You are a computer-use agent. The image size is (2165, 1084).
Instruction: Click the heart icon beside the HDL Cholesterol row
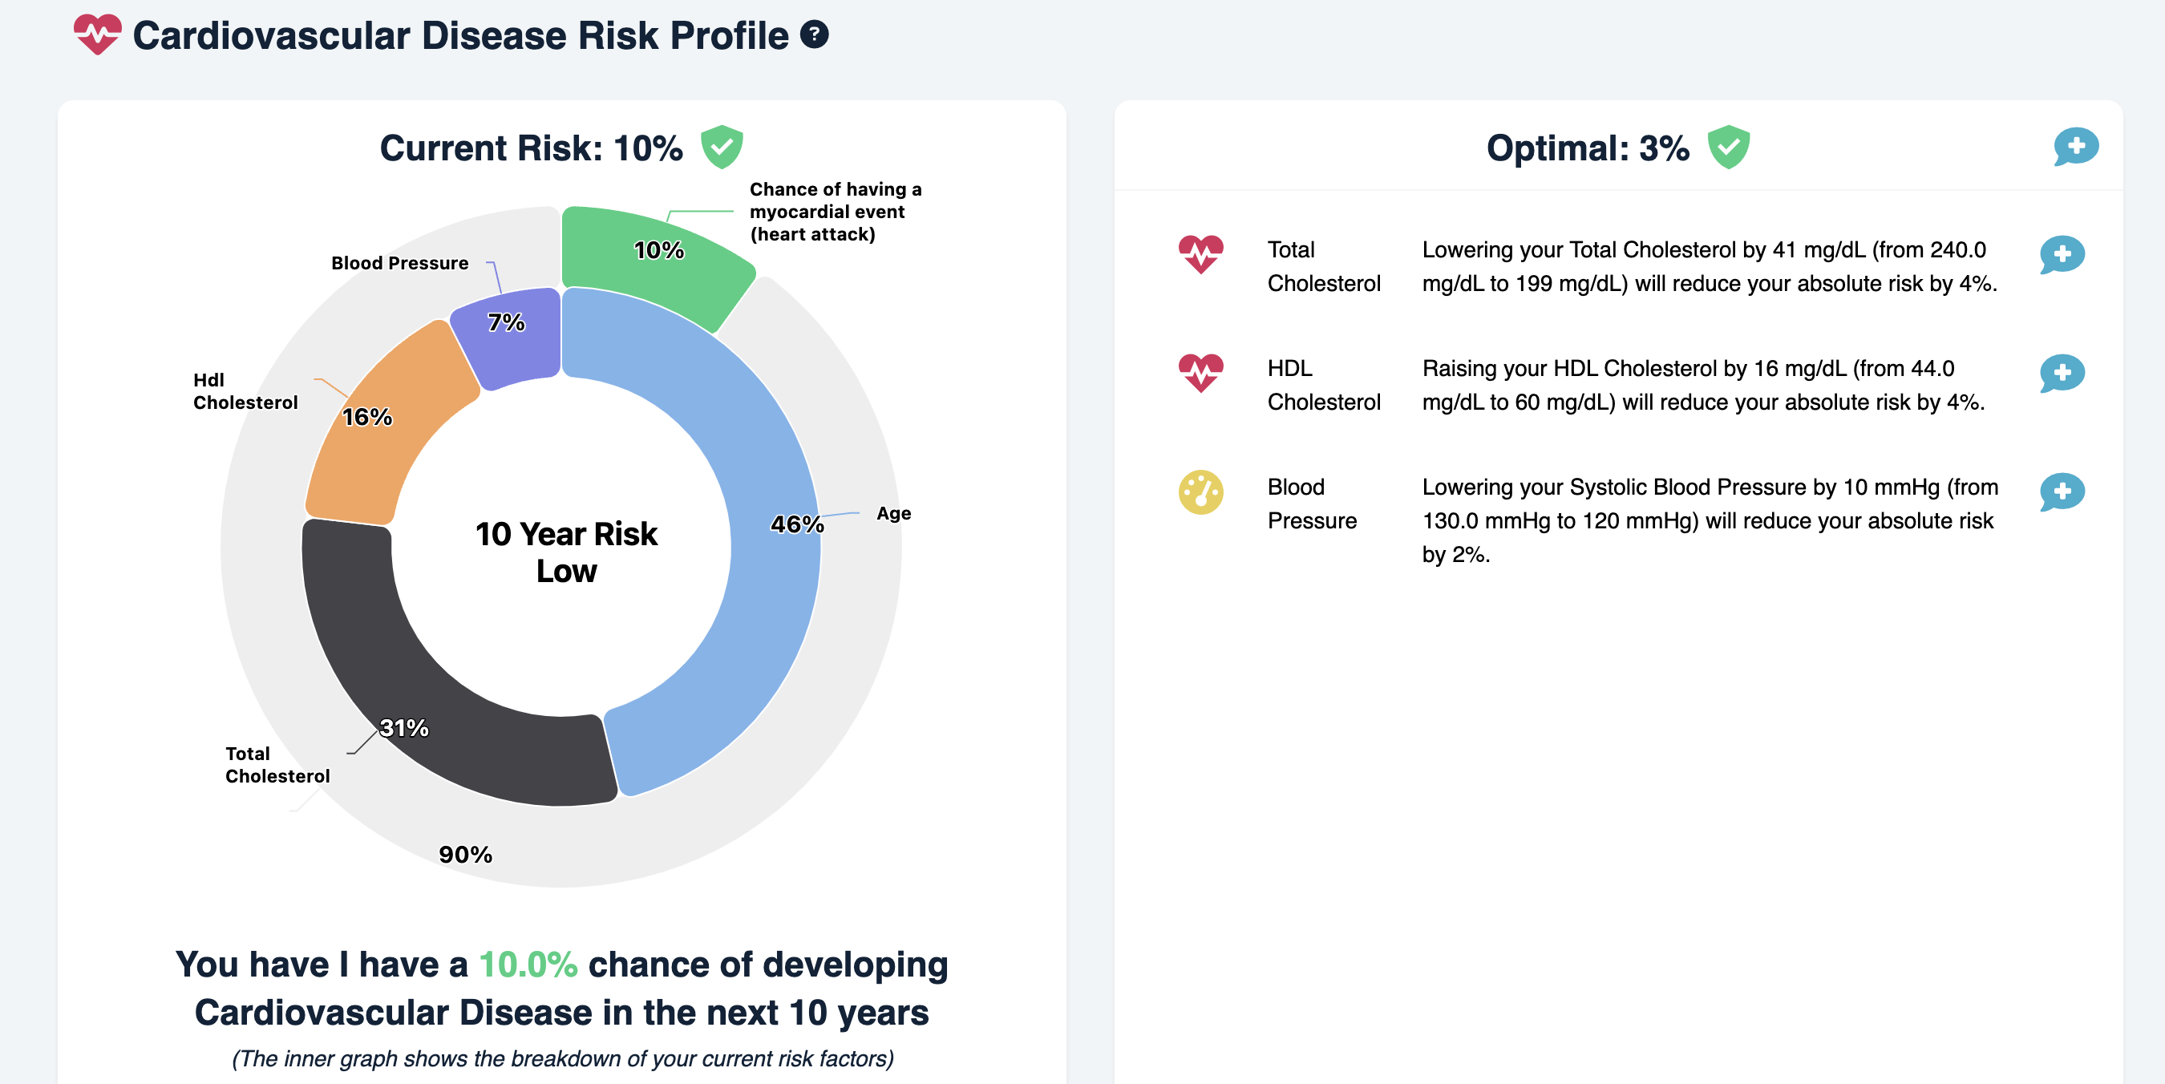1200,372
